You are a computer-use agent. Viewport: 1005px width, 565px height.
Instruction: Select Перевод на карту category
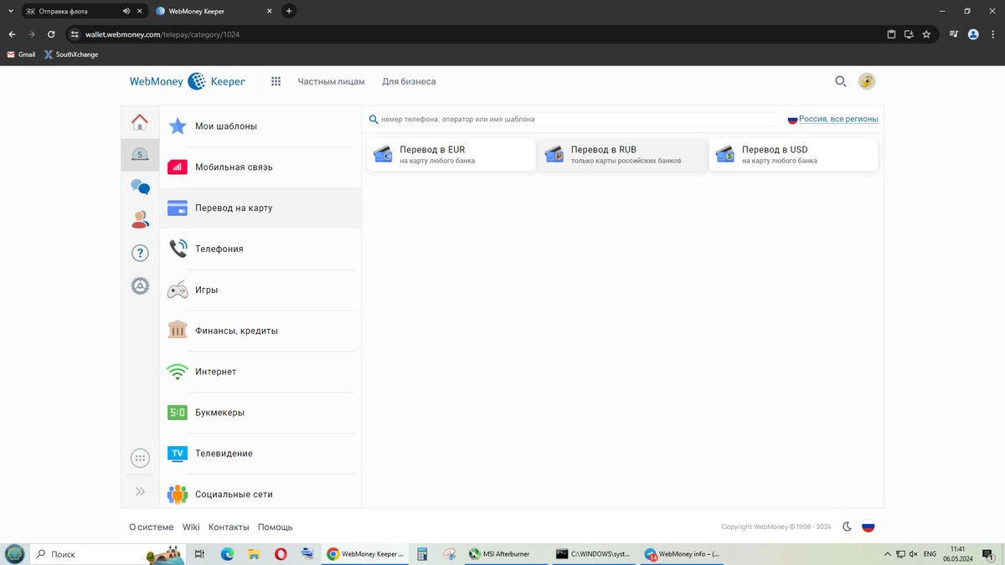pos(260,208)
